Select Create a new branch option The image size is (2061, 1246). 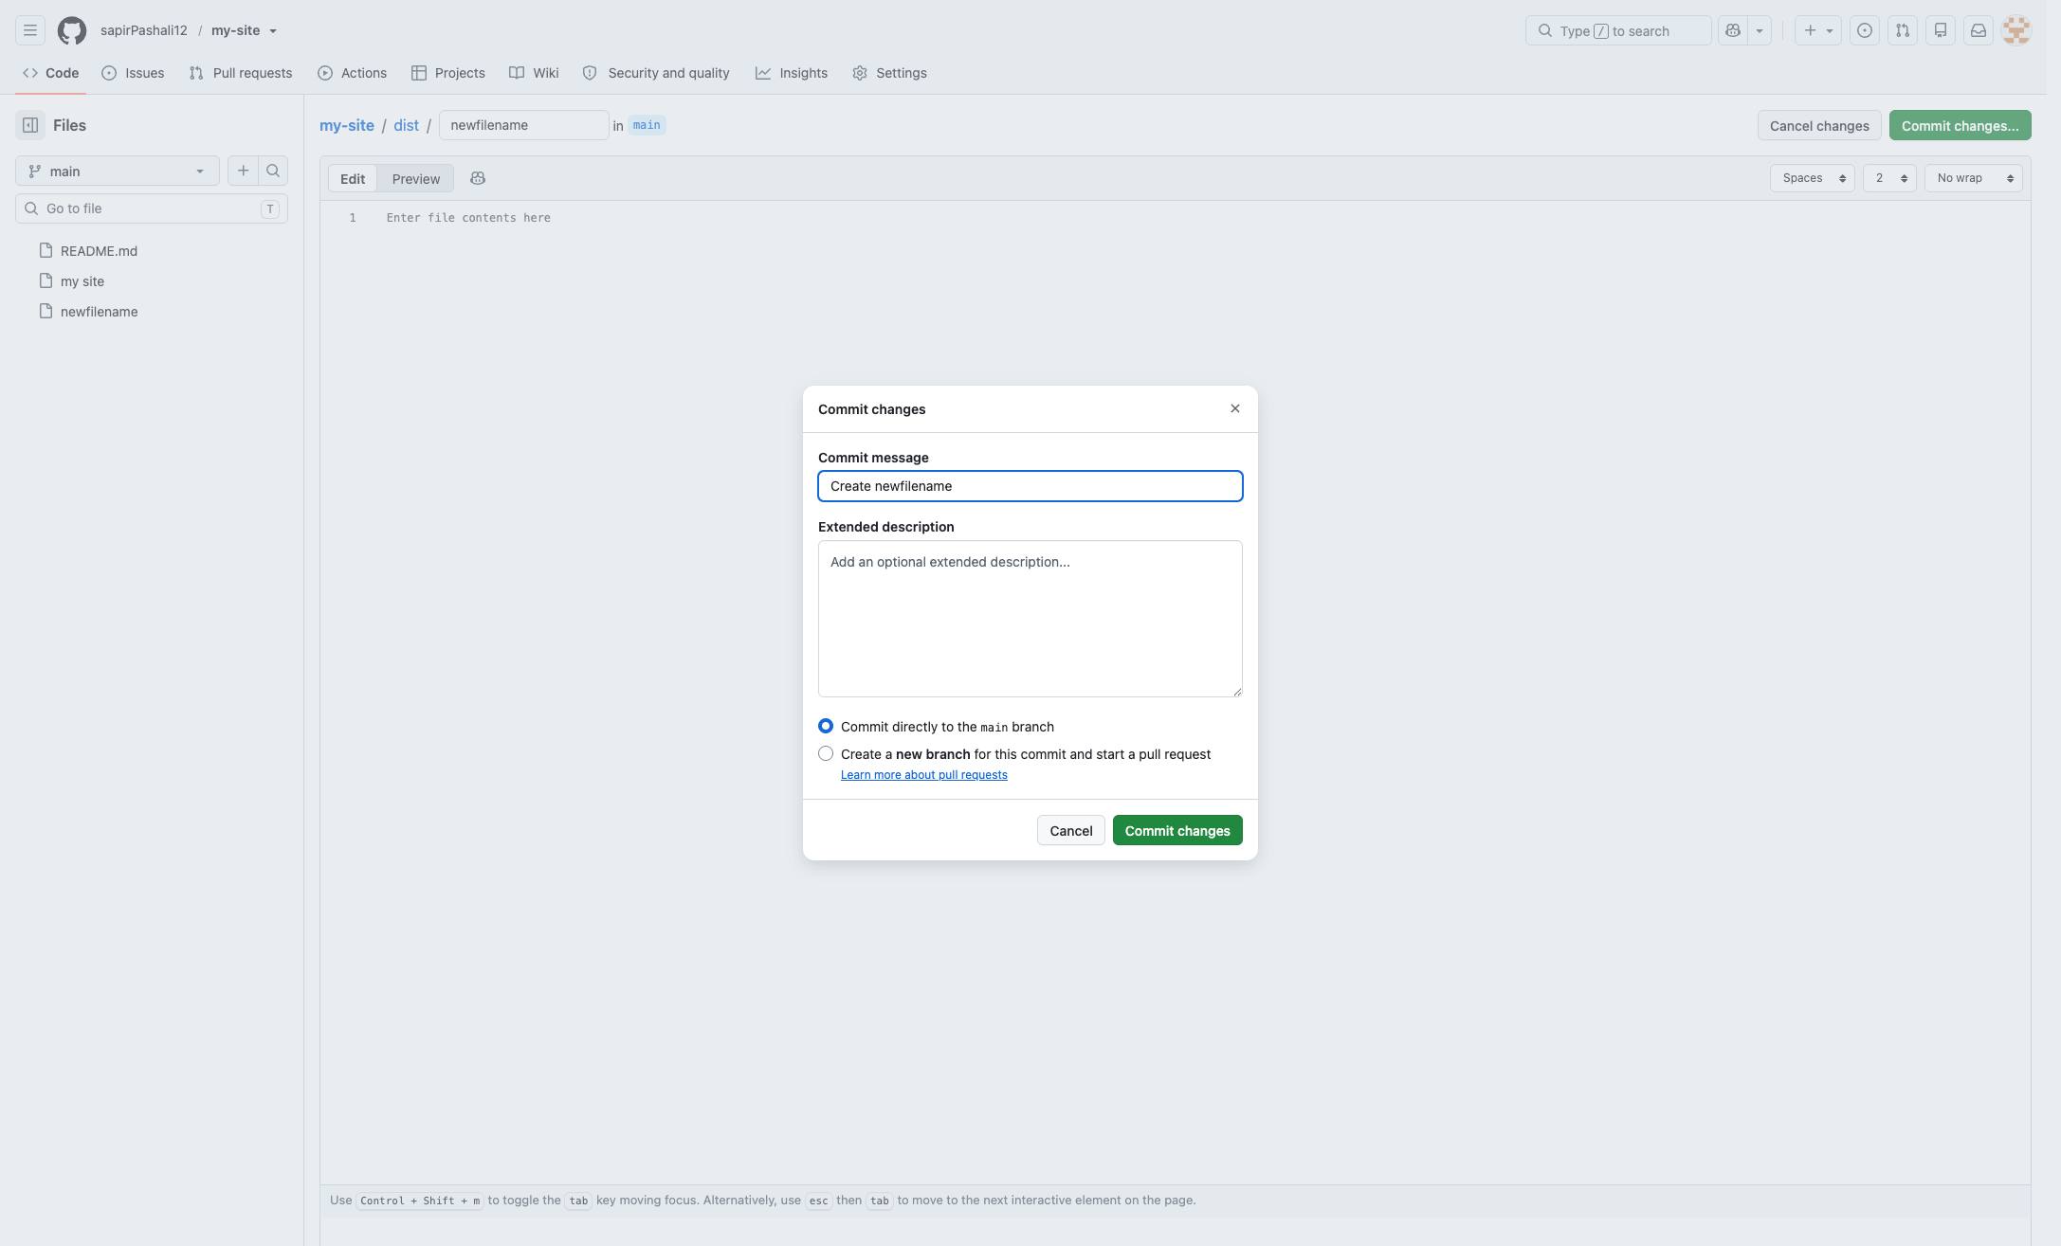click(826, 753)
